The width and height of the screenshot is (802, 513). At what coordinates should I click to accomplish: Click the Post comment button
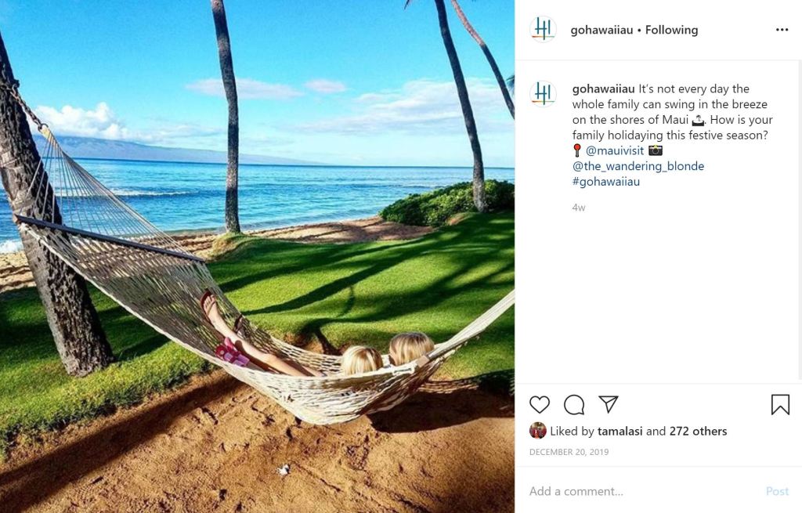(x=777, y=492)
